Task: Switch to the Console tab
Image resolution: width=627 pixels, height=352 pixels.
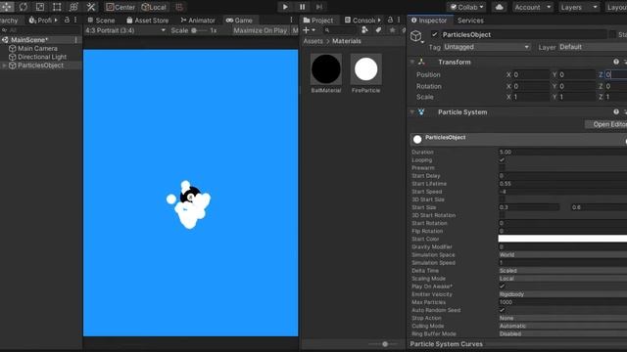Action: [x=362, y=20]
